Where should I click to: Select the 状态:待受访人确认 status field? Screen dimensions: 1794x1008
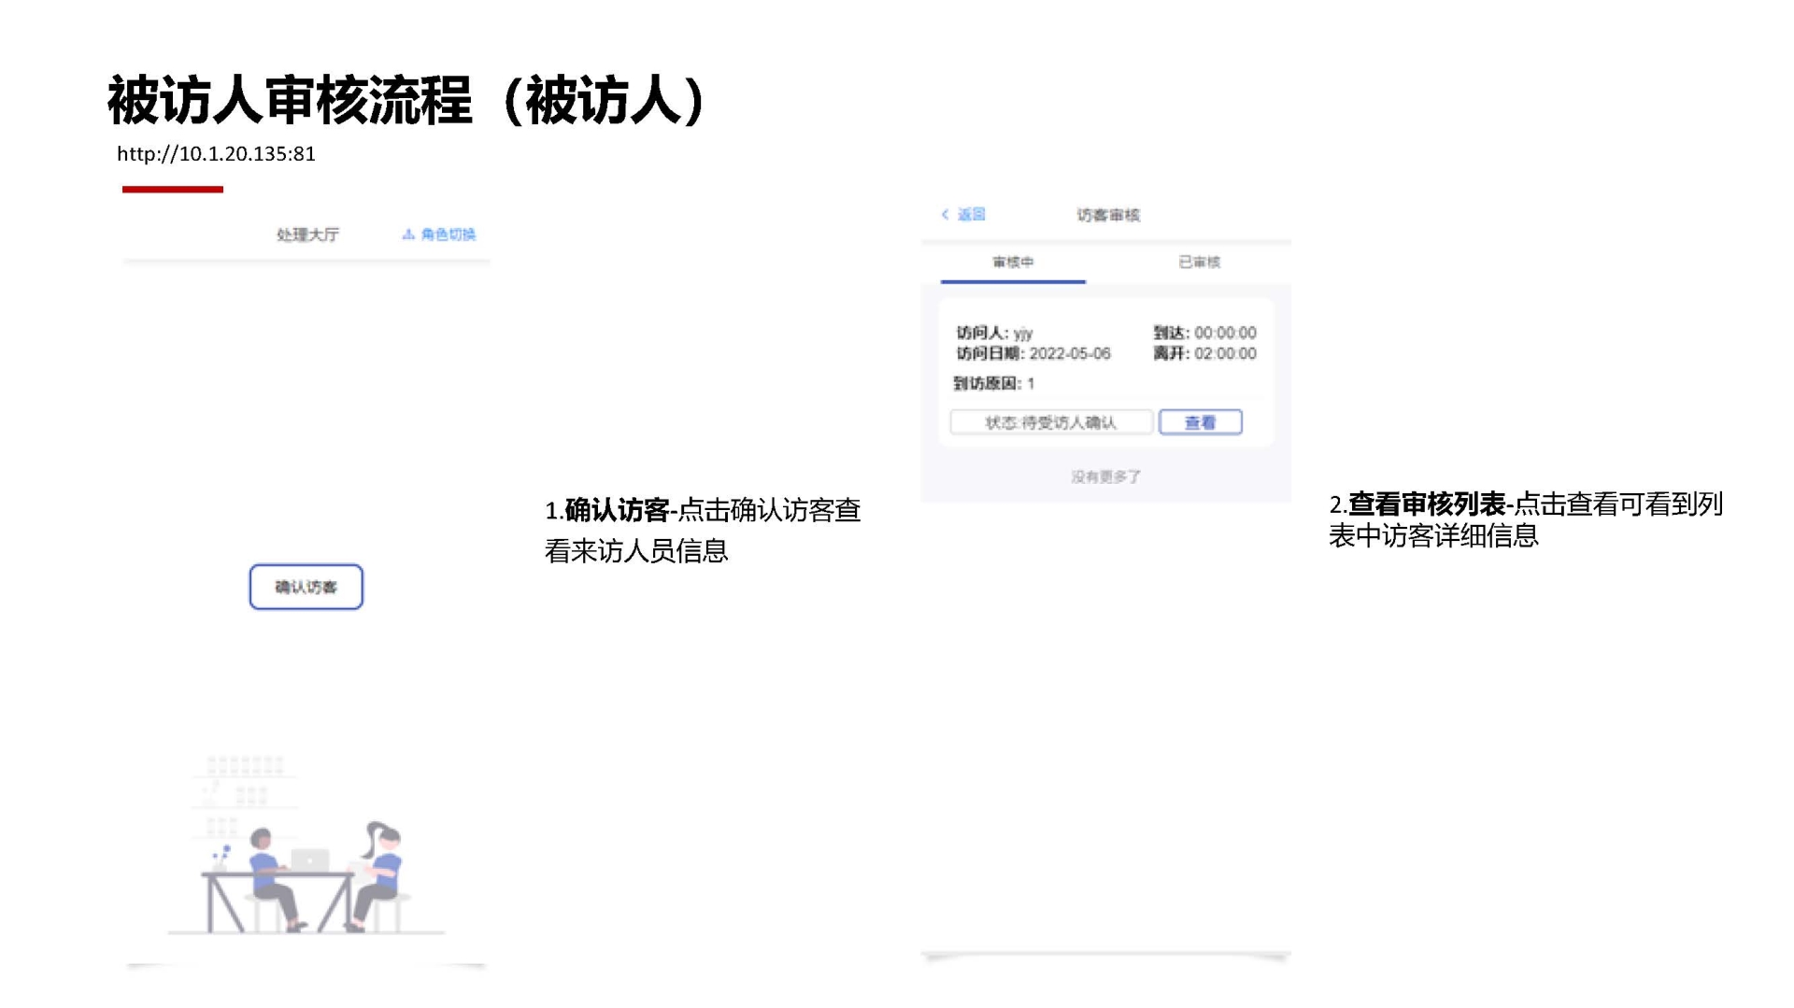pos(1051,423)
